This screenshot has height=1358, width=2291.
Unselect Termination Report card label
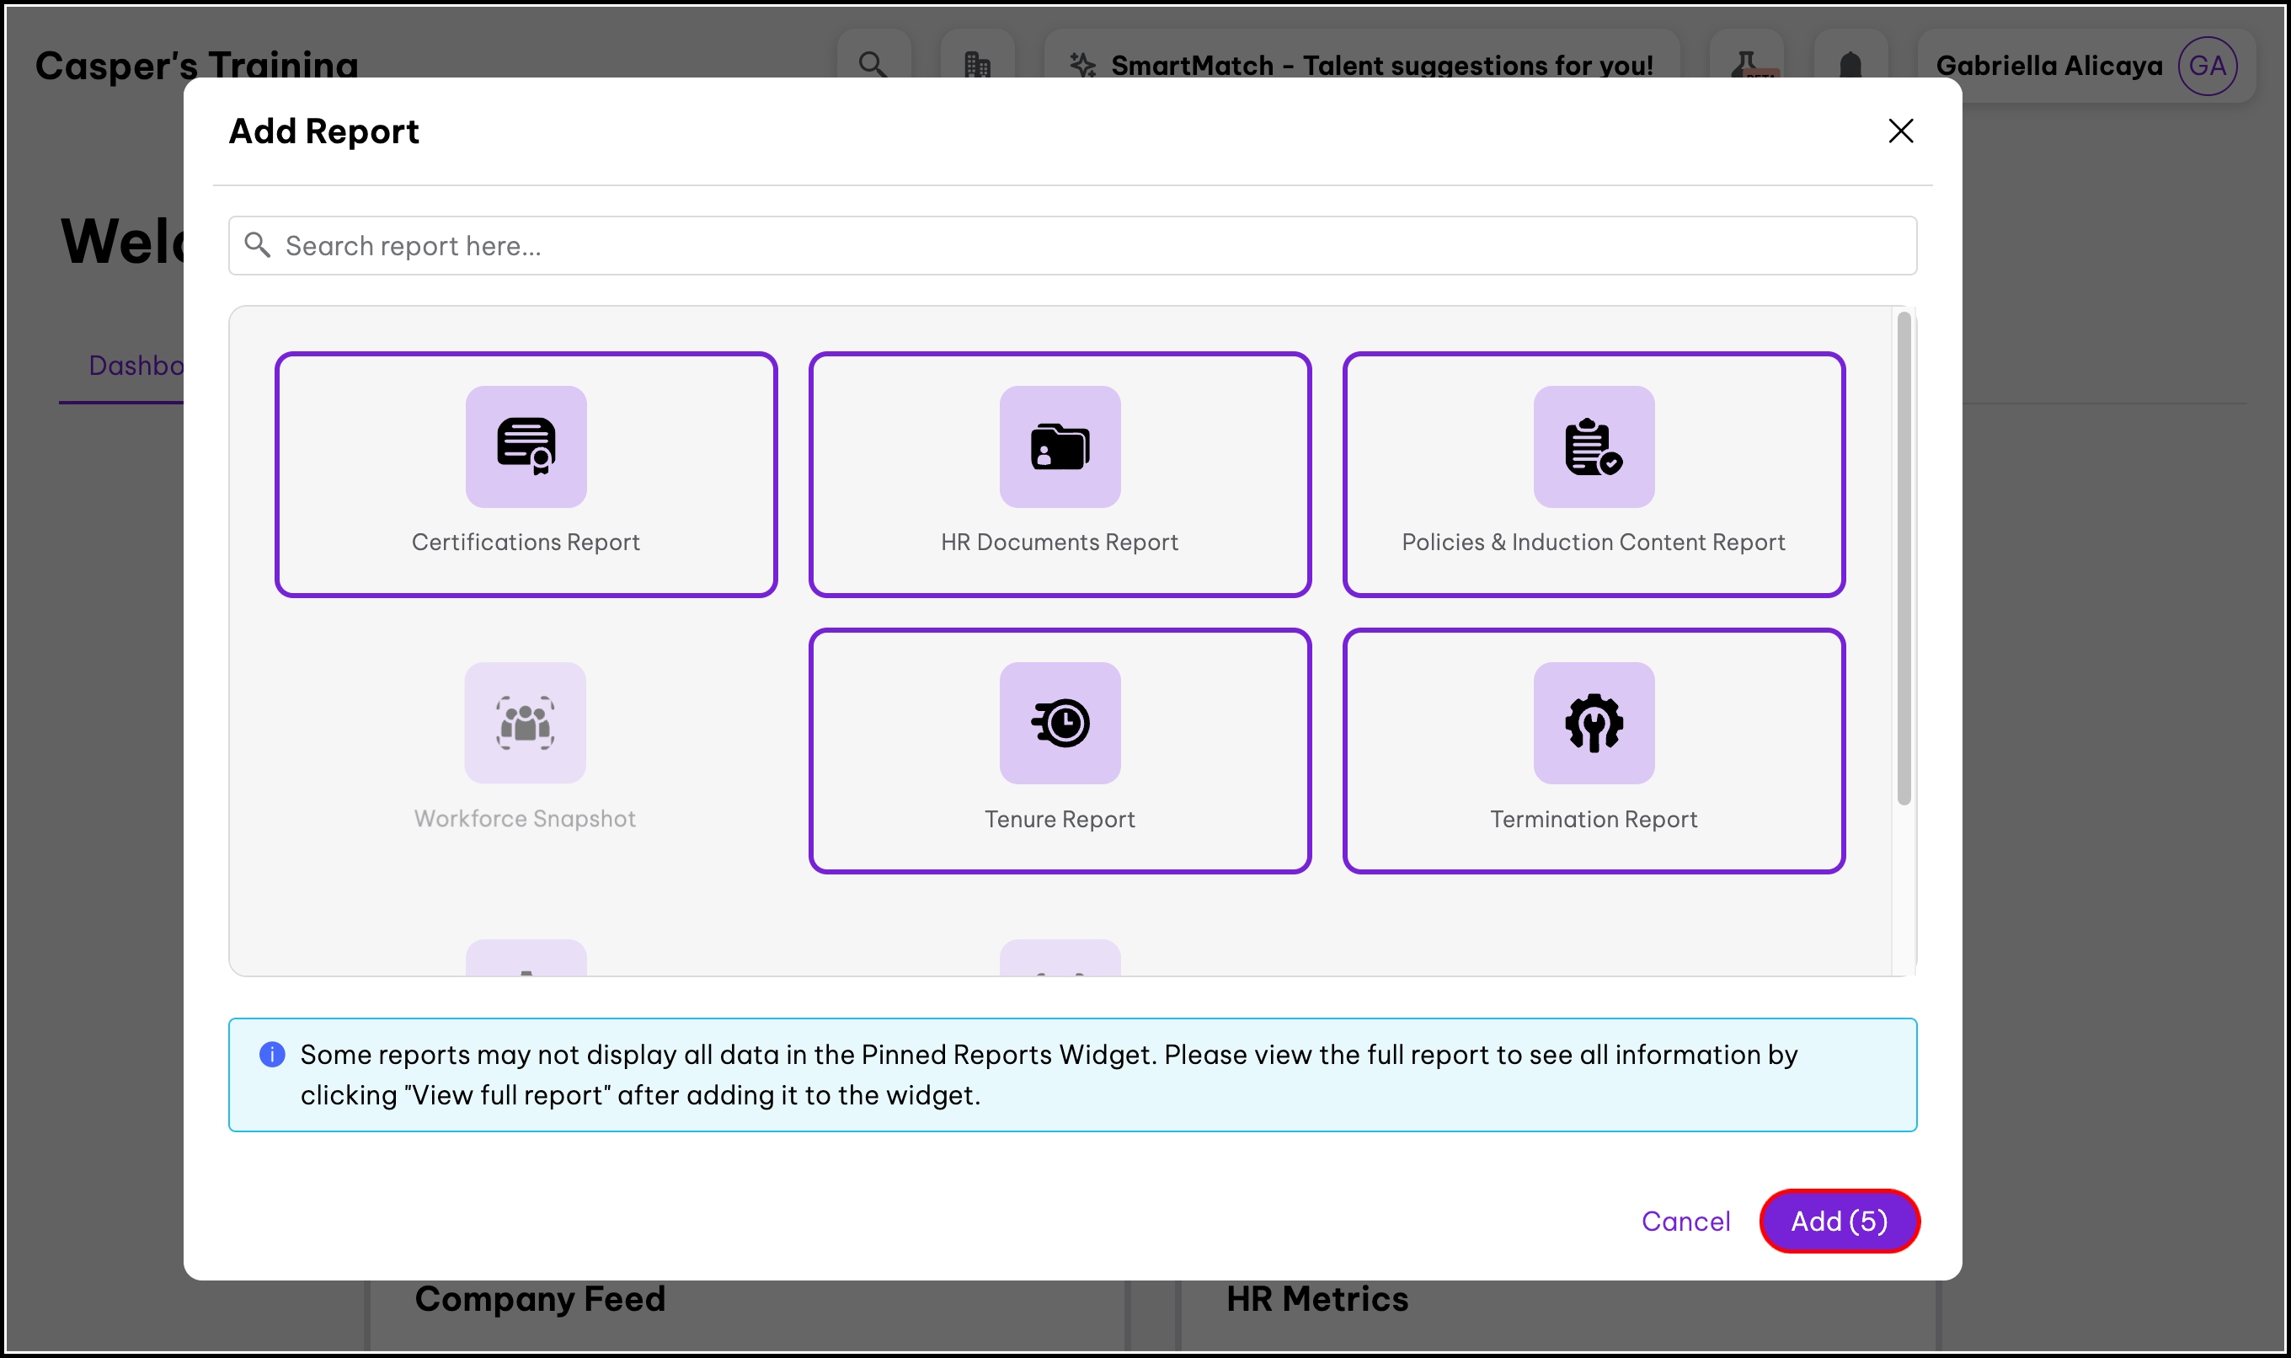(x=1593, y=819)
